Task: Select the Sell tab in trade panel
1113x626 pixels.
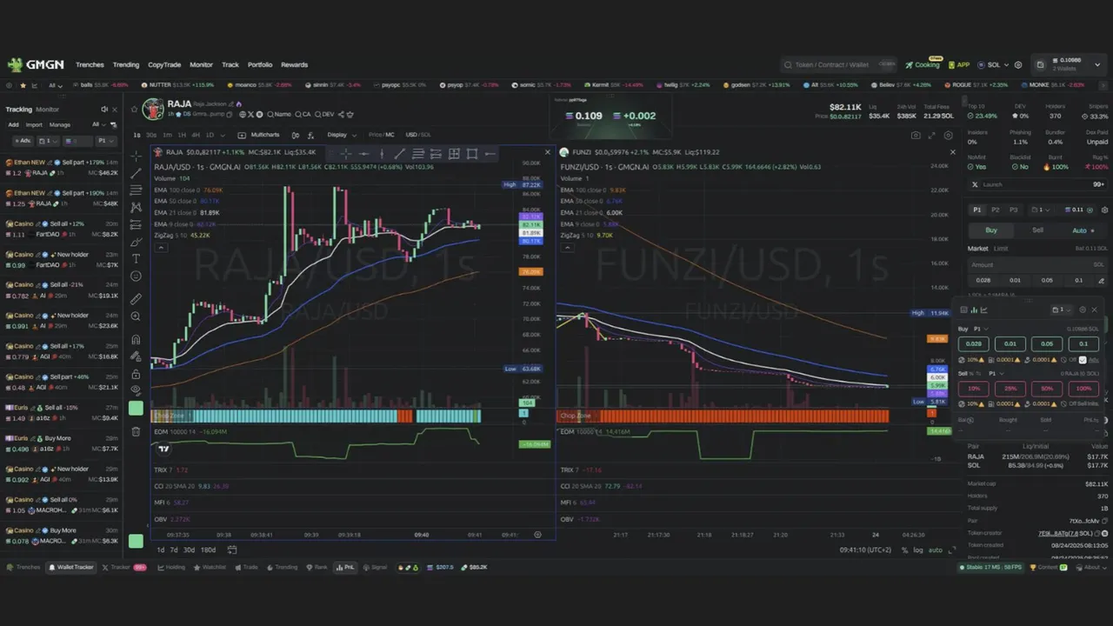Action: point(1037,230)
